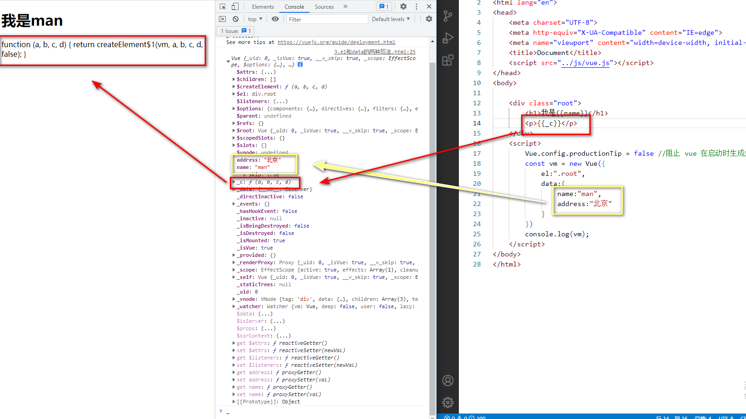Expand the [[Prototype]]: Object entry

(x=234, y=402)
